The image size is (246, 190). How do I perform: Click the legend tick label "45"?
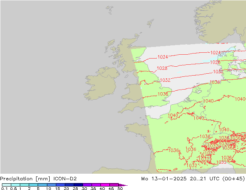click(x=111, y=188)
